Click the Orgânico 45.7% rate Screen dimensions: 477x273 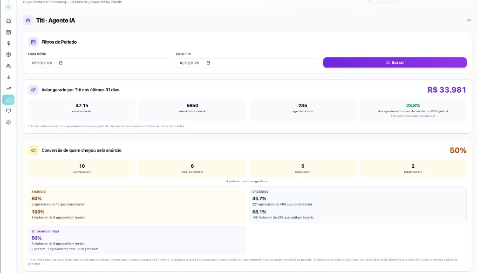pos(259,199)
